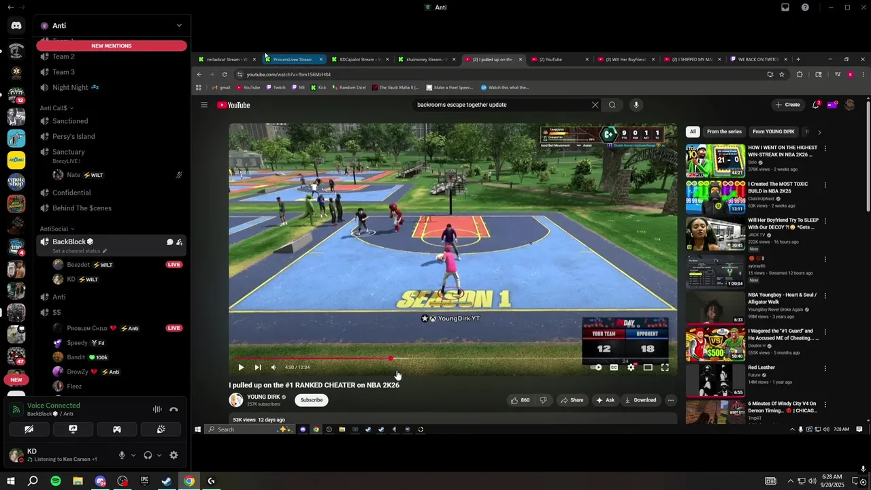Disconnect from voice using hang-up icon
Viewport: 871px width, 490px height.
coord(174,410)
